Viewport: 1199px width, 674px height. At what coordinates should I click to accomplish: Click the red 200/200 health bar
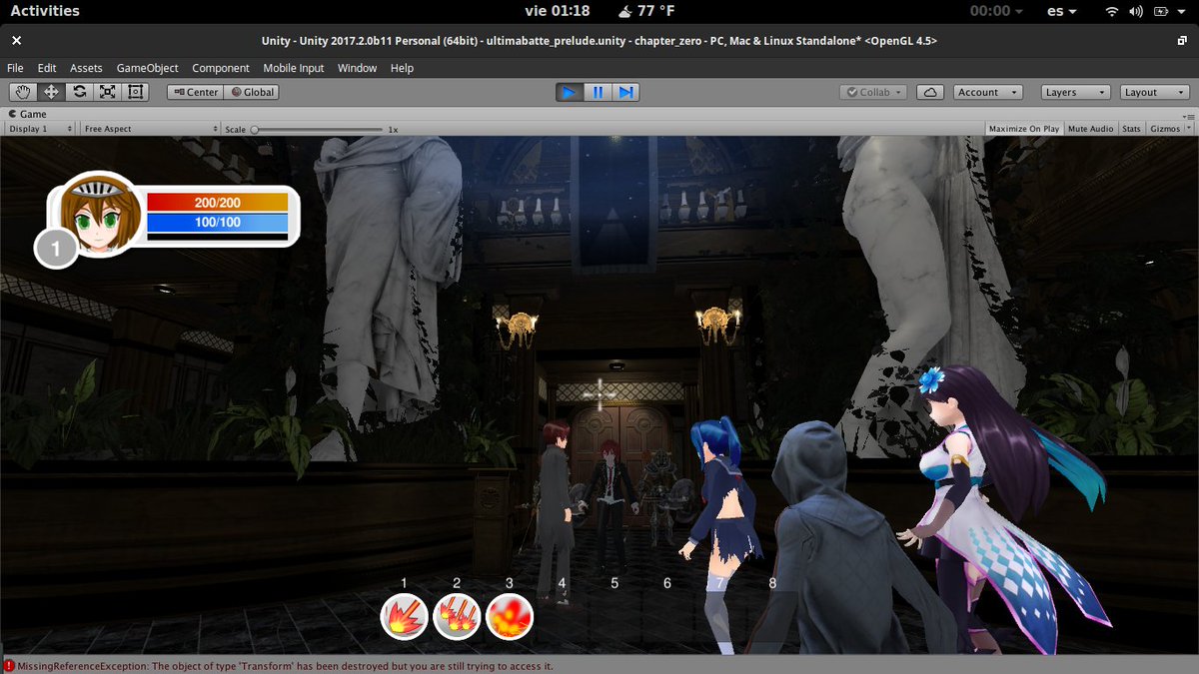pyautogui.click(x=218, y=203)
